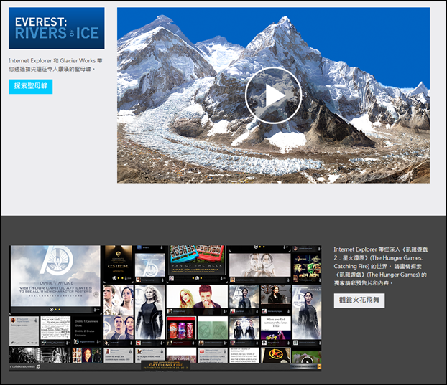
Task: Open the blonde girl and red-haired boy photo
Action: 197,296
